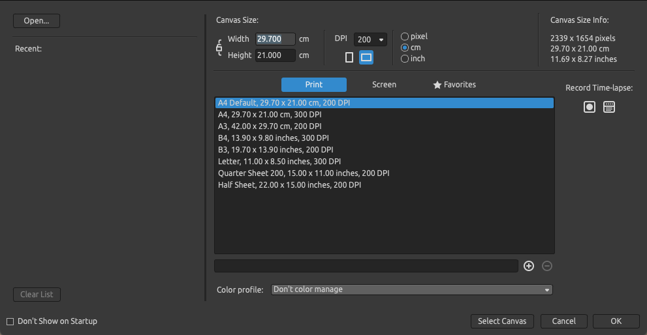The width and height of the screenshot is (647, 335).
Task: Open the DPI dropdown
Action: (x=370, y=40)
